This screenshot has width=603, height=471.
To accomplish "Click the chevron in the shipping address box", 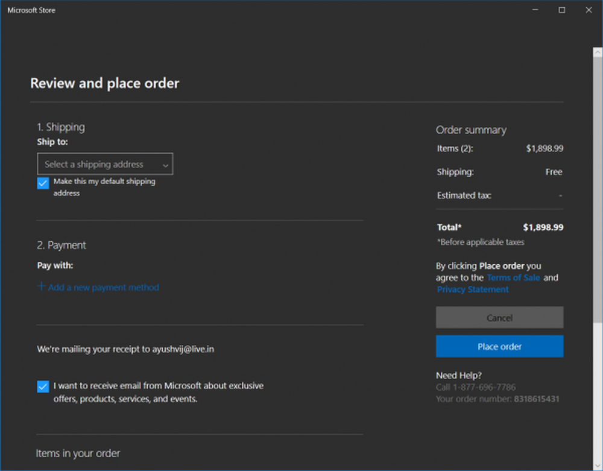I will pos(165,165).
